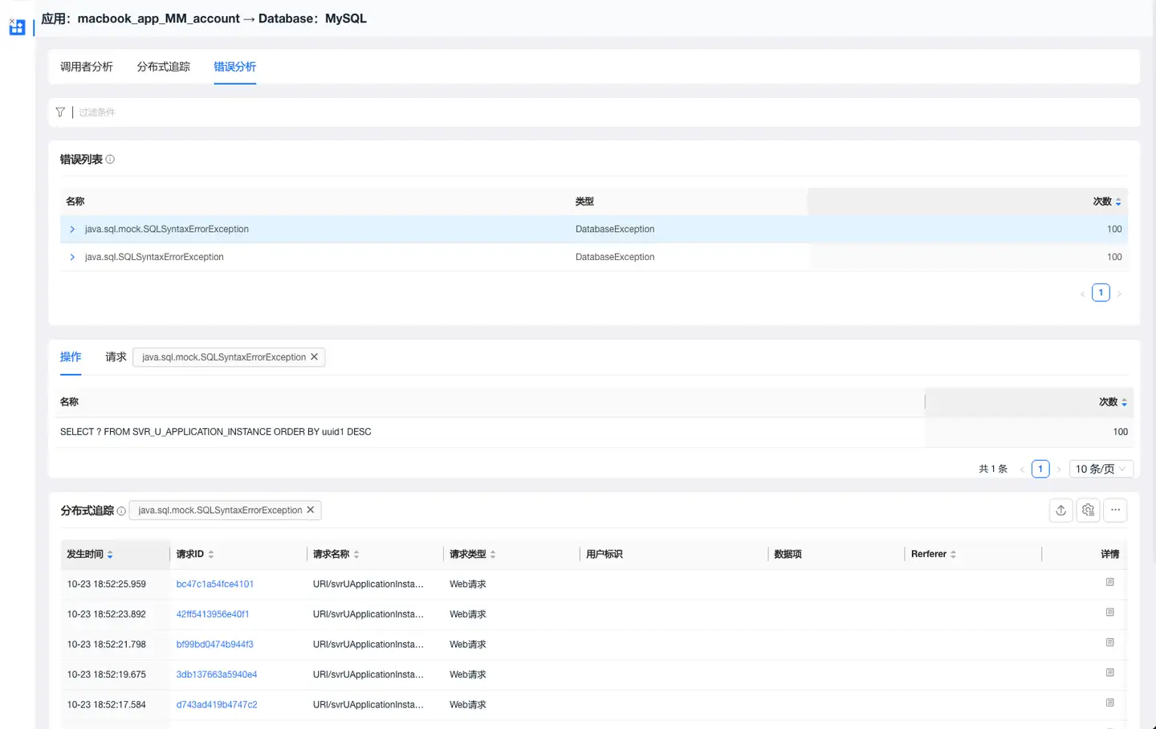Viewport: 1156px width, 729px height.
Task: Click the 过滤条件 filter input field
Action: click(x=321, y=112)
